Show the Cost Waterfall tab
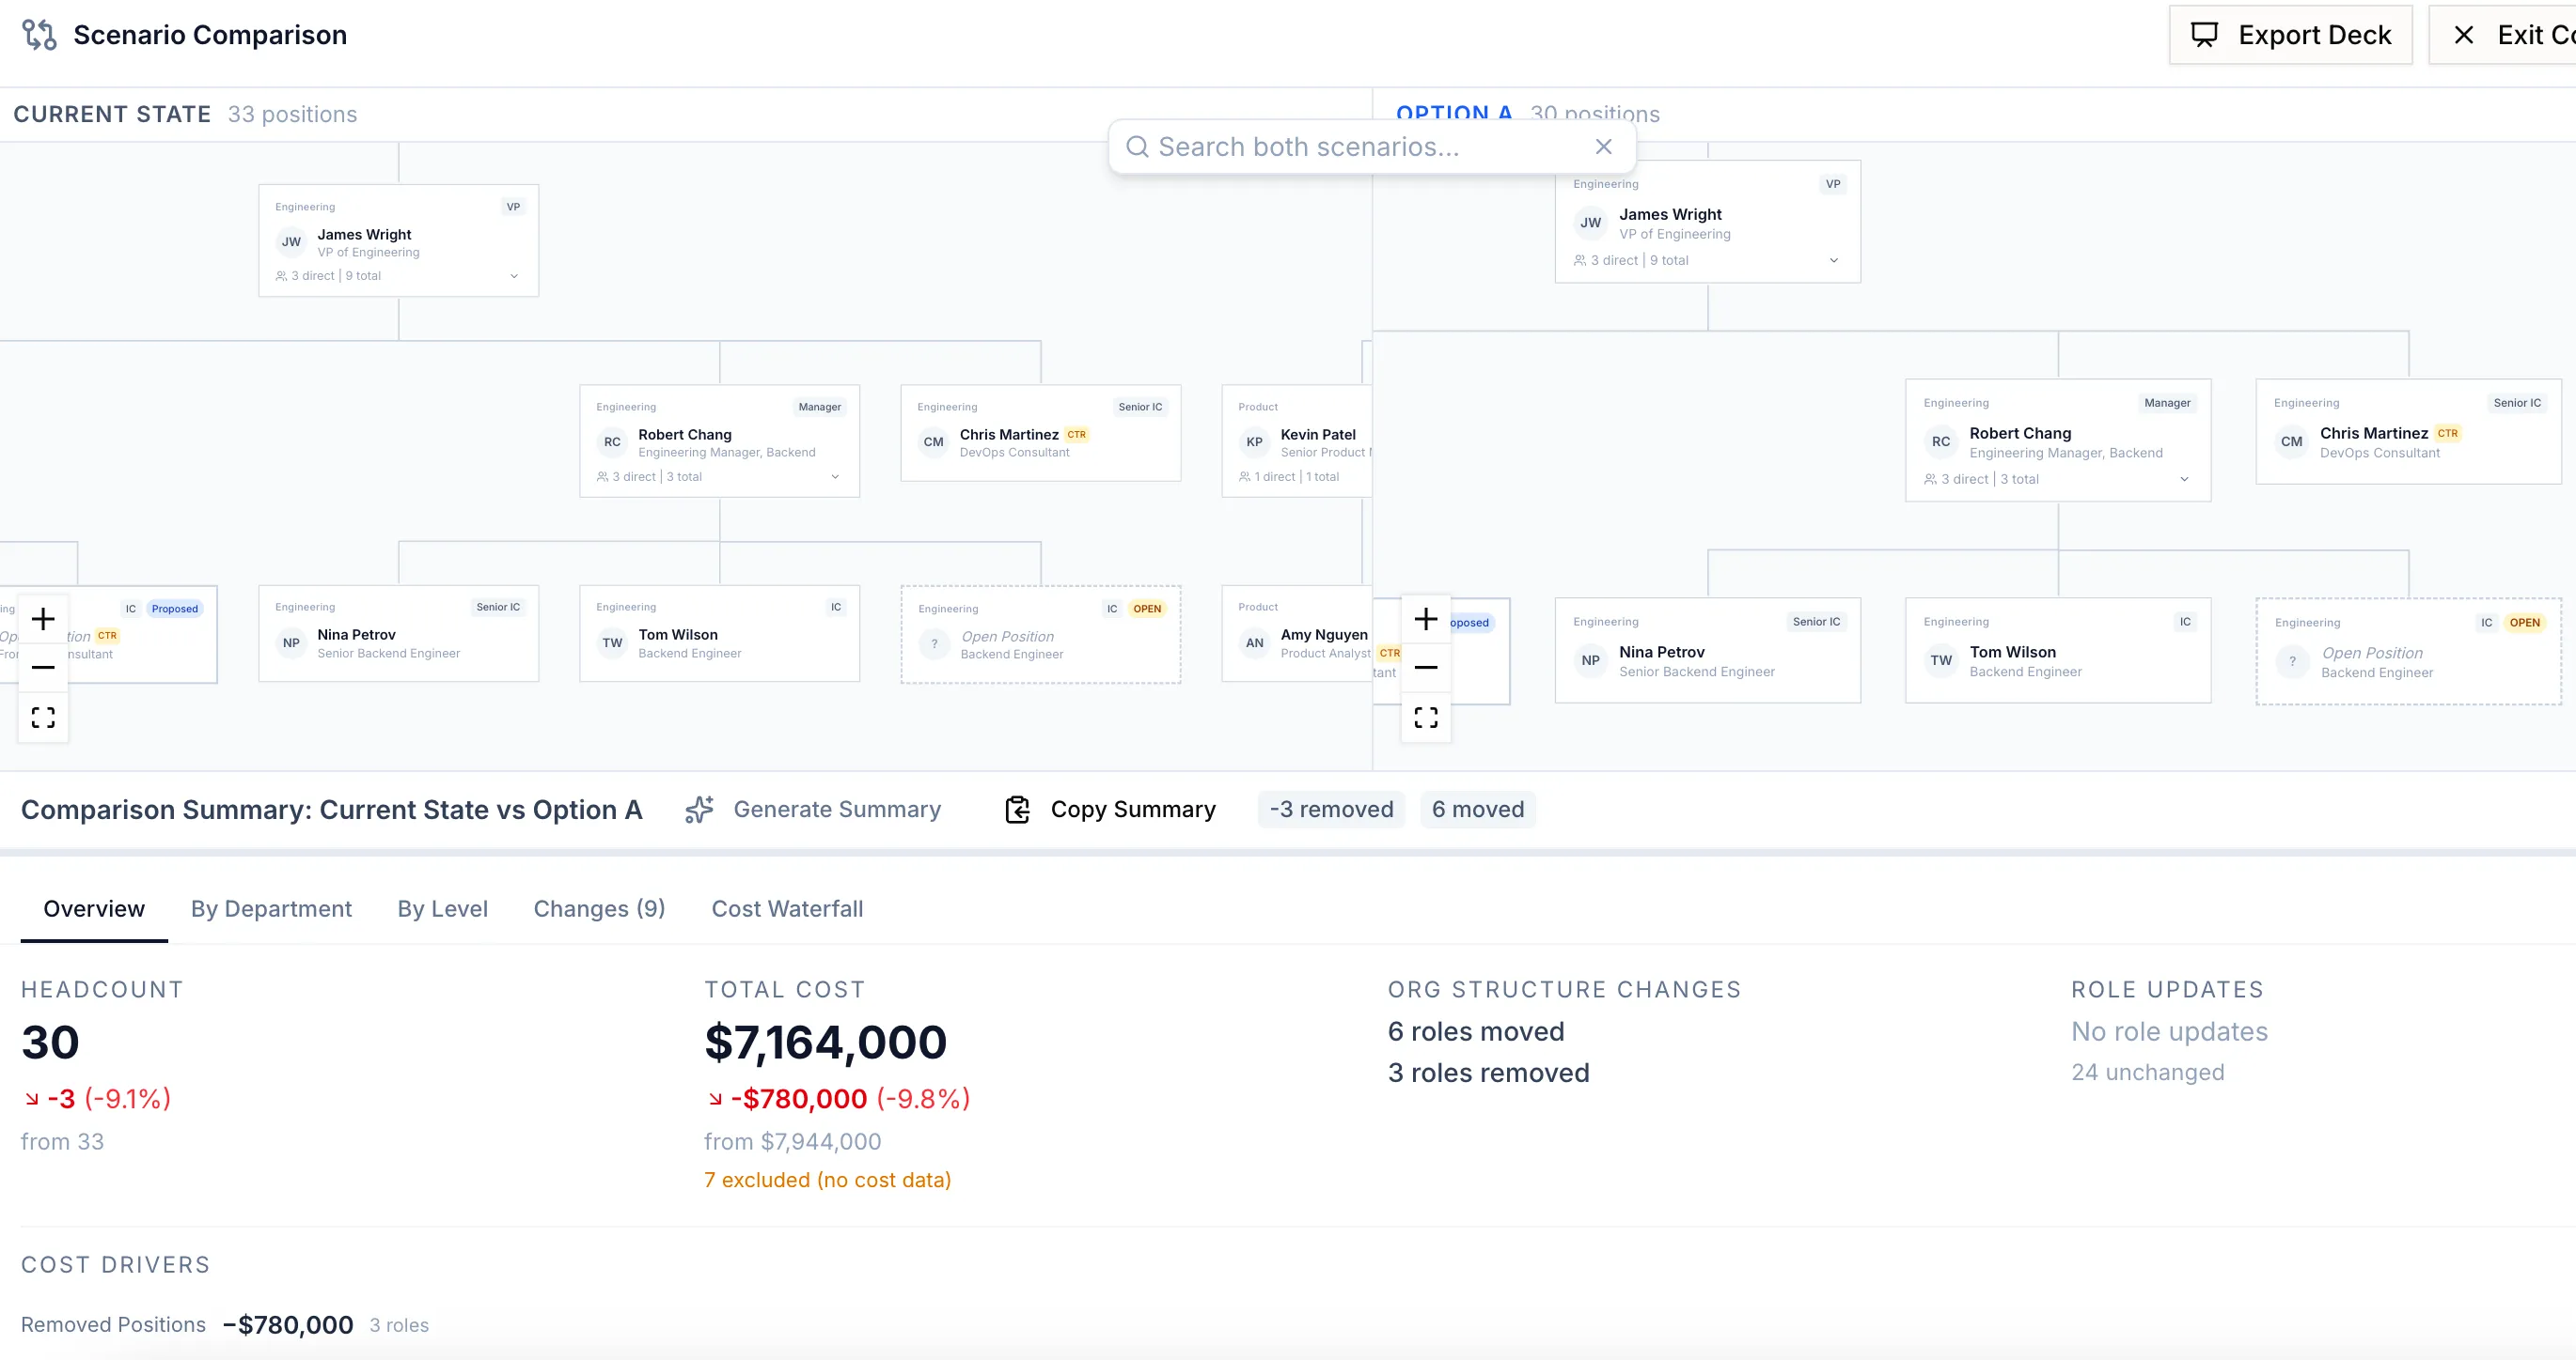Image resolution: width=2576 pixels, height=1360 pixels. point(787,908)
